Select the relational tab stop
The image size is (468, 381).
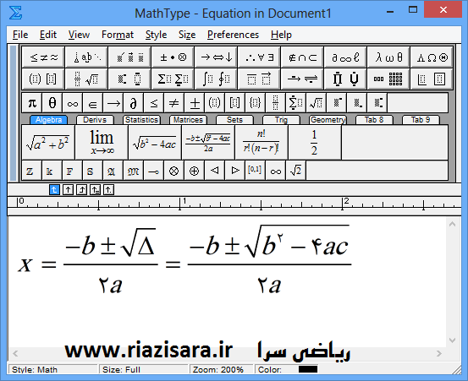tap(96, 190)
